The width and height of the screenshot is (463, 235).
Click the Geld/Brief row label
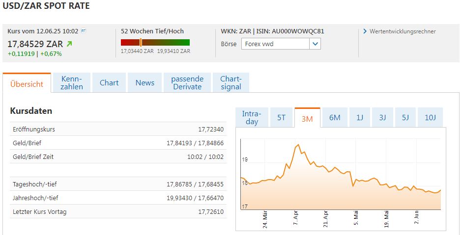[27, 143]
